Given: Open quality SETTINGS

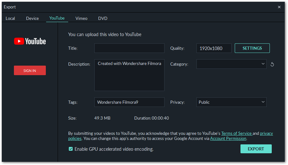Looking at the screenshot, I should tap(252, 48).
